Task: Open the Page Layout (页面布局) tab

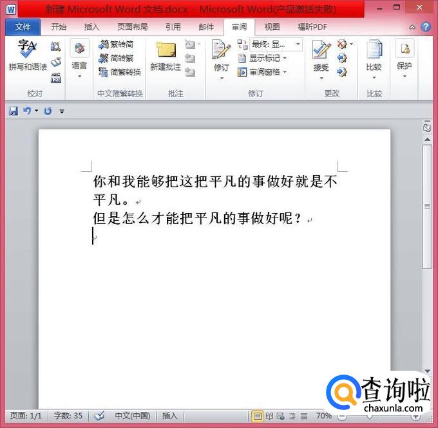Action: [x=132, y=27]
